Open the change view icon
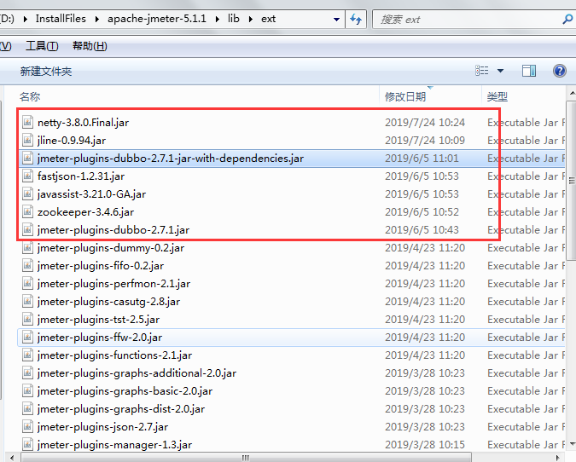This screenshot has width=576, height=462. coord(481,71)
